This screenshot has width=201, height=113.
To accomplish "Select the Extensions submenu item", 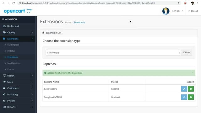I will click(13, 57).
